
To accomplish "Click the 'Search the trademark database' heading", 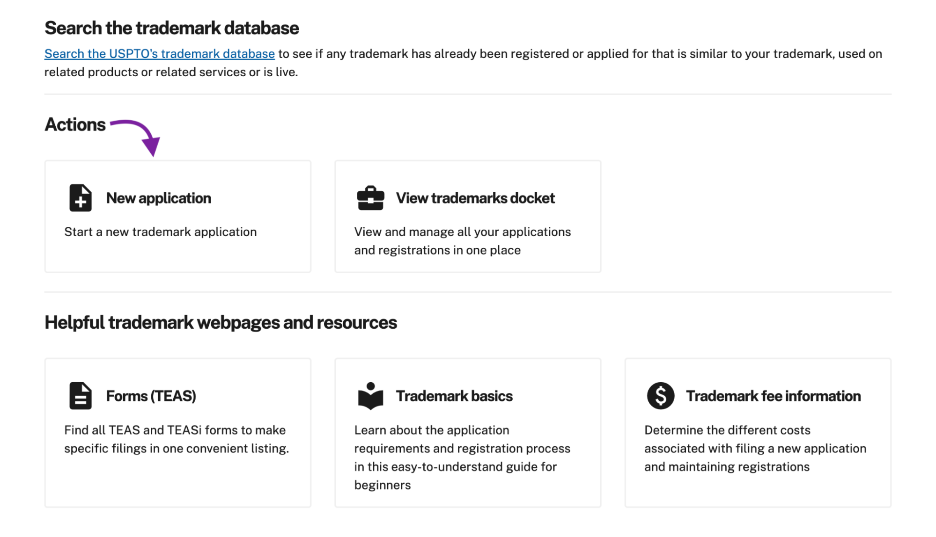I will pyautogui.click(x=171, y=28).
